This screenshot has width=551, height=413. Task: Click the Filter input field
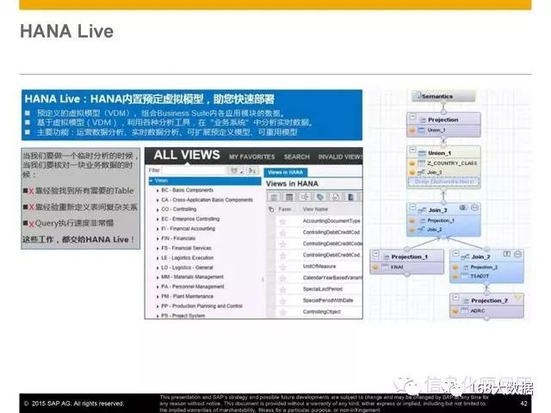coord(194,170)
